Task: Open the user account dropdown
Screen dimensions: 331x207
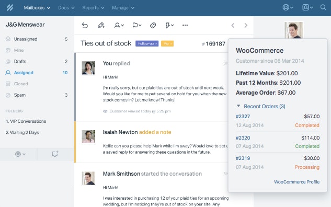Action: (307, 8)
